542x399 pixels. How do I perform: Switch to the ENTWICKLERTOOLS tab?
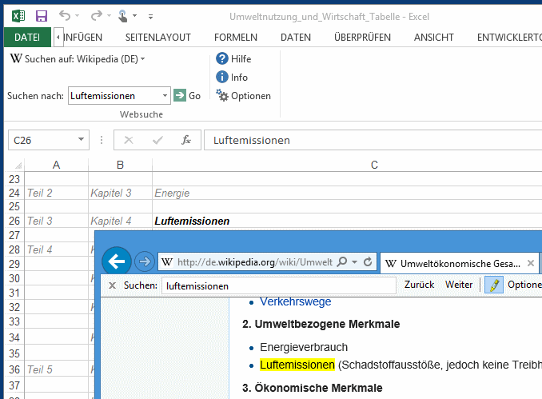coord(509,38)
